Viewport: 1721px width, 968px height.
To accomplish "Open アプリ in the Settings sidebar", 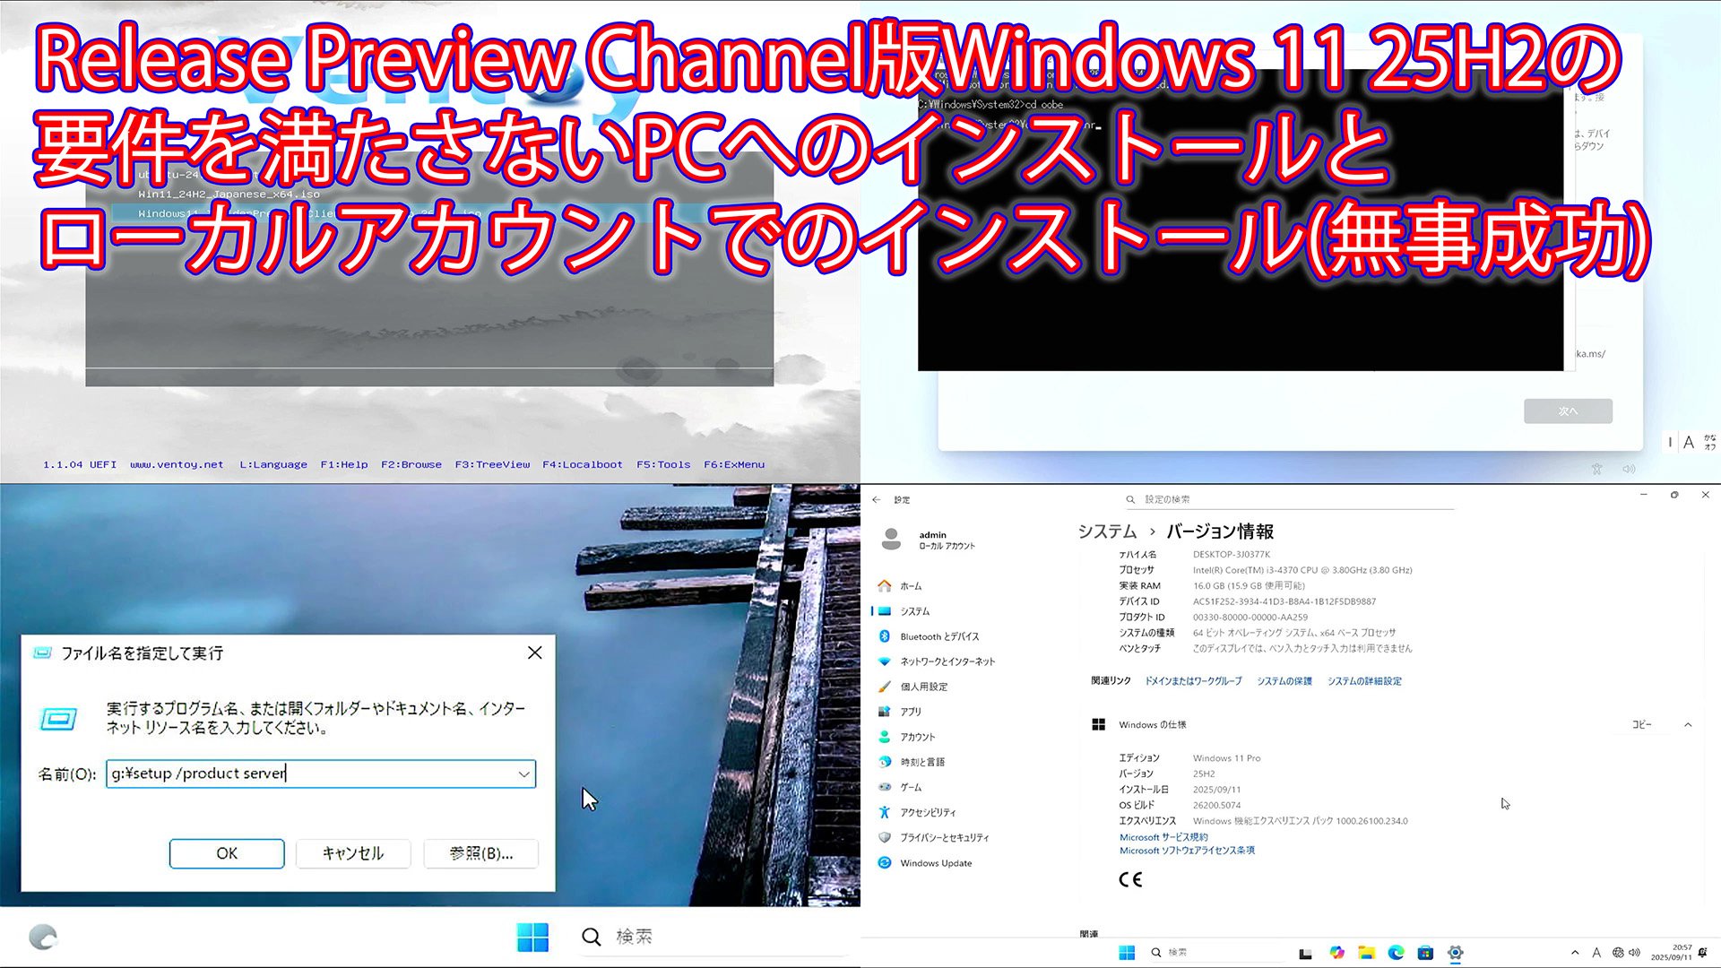I will [x=900, y=712].
